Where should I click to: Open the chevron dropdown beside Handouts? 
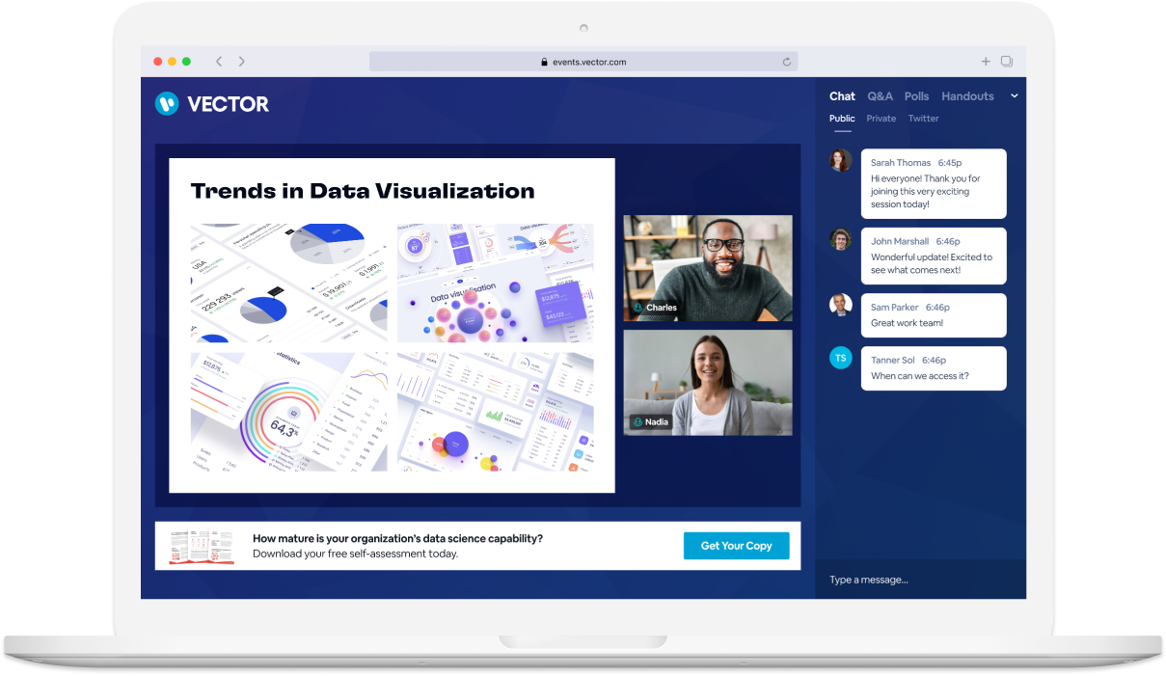click(x=1015, y=96)
